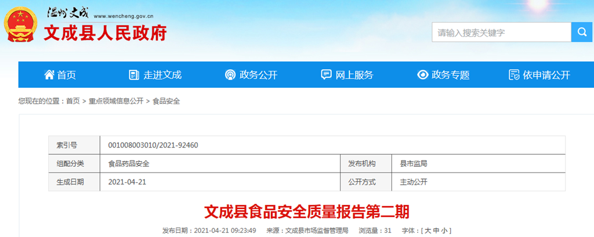Click the source 文成县市场监督管理局 text

point(316,231)
